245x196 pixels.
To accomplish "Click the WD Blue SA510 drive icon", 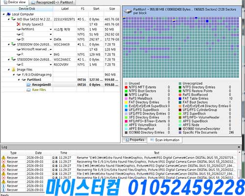I will click(x=14, y=19).
